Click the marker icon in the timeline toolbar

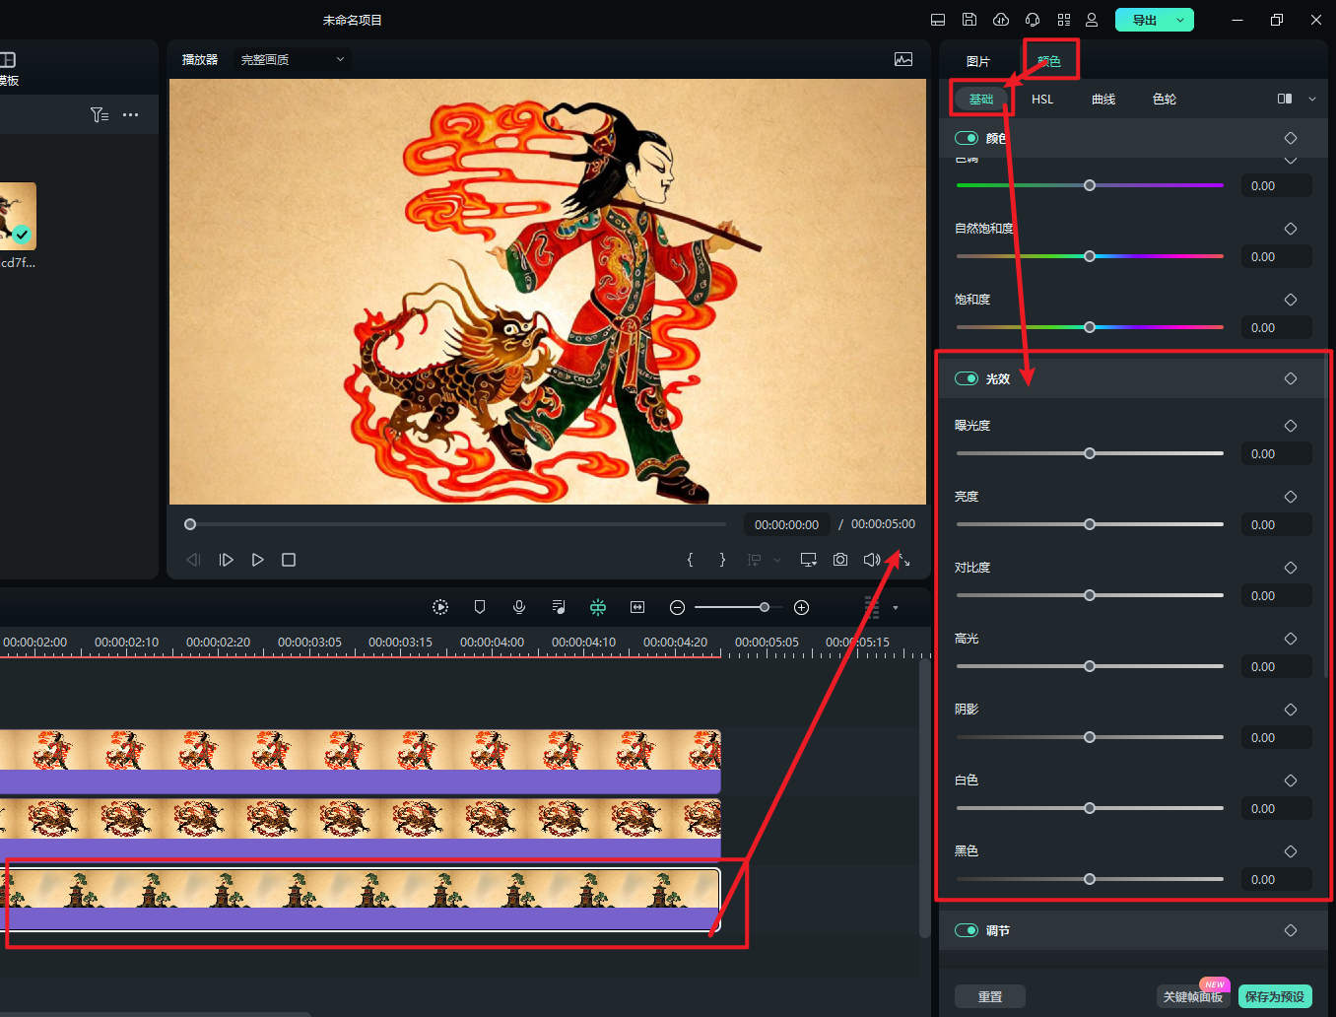tap(480, 607)
